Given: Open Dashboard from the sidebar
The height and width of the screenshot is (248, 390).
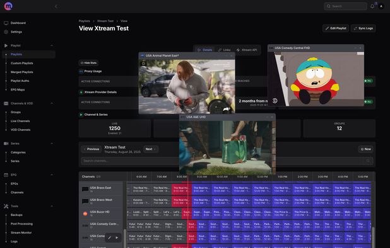Looking at the screenshot, I should (x=18, y=23).
